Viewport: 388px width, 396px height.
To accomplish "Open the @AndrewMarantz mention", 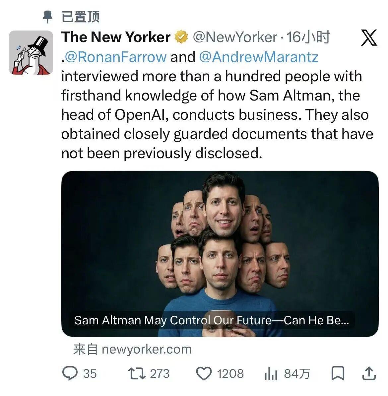I will point(259,57).
